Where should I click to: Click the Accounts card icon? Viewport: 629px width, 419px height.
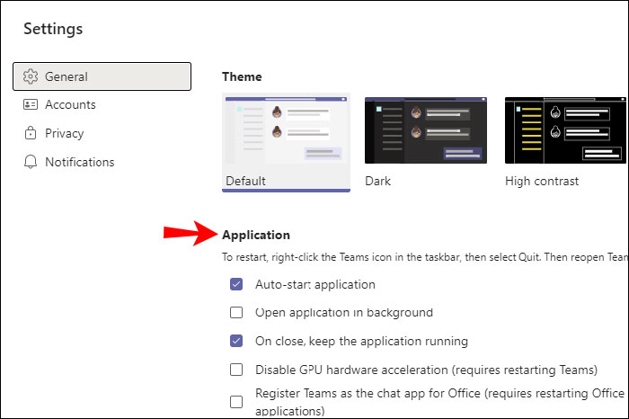(31, 104)
